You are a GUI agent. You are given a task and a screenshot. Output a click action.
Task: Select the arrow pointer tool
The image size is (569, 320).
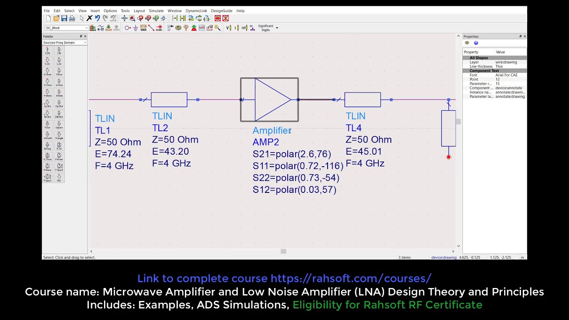click(82, 18)
